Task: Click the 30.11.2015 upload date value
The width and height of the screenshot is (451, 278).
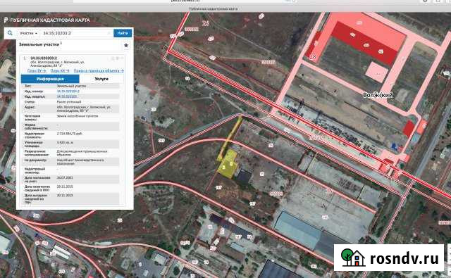Action: coord(65,195)
